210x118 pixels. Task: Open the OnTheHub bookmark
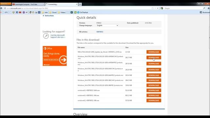(83, 12)
